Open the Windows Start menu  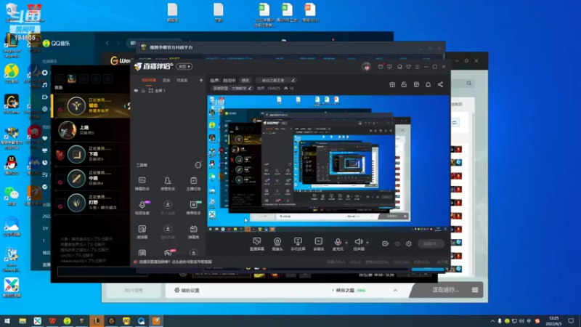(x=7, y=320)
